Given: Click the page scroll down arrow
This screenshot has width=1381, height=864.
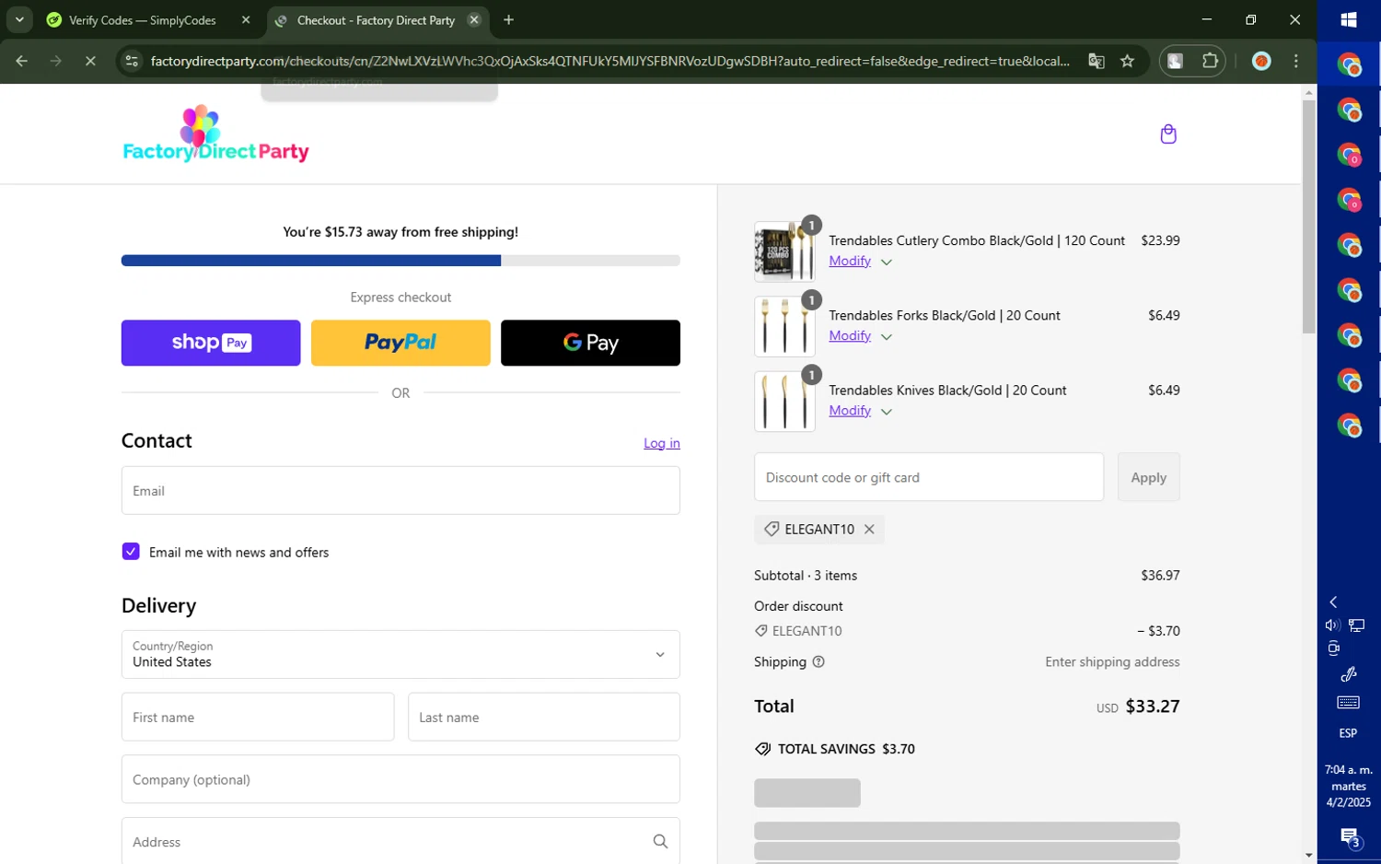Looking at the screenshot, I should [x=1308, y=856].
